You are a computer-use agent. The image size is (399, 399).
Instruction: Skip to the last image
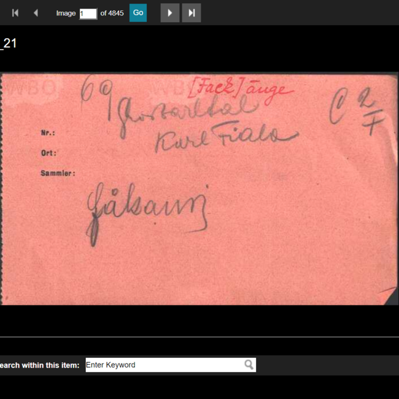(x=192, y=13)
